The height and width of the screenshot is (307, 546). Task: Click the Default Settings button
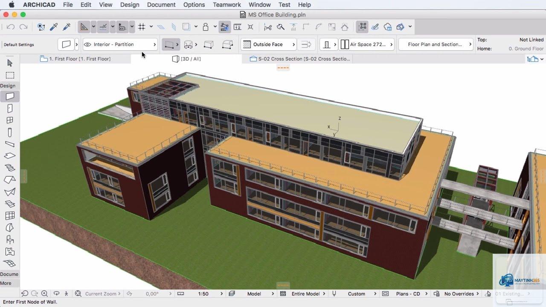tap(19, 44)
